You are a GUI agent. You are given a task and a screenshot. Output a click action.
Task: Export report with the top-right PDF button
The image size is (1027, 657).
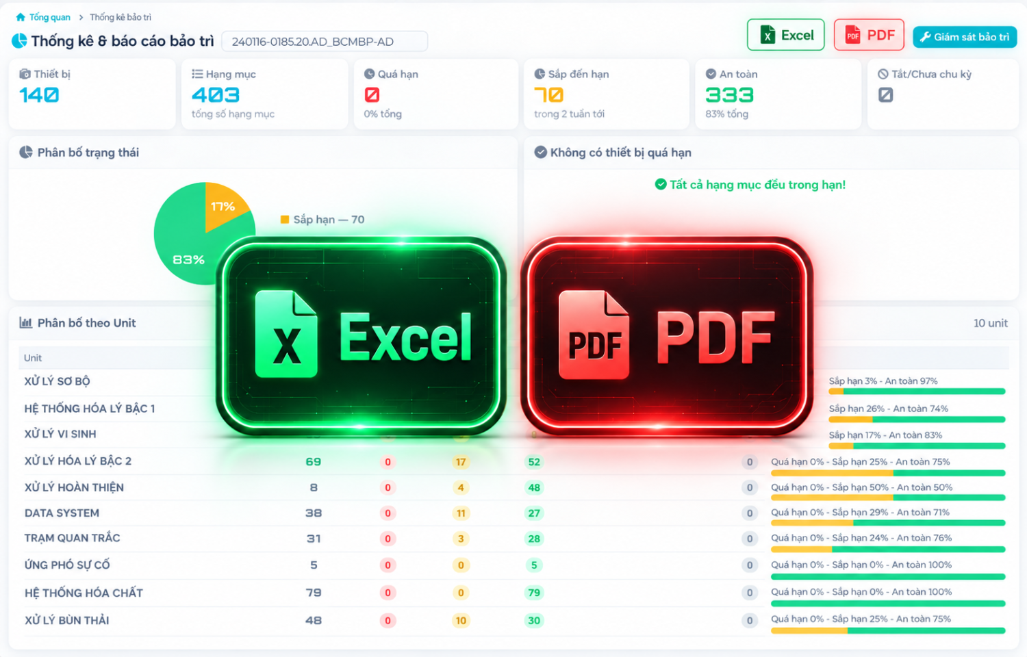point(870,35)
